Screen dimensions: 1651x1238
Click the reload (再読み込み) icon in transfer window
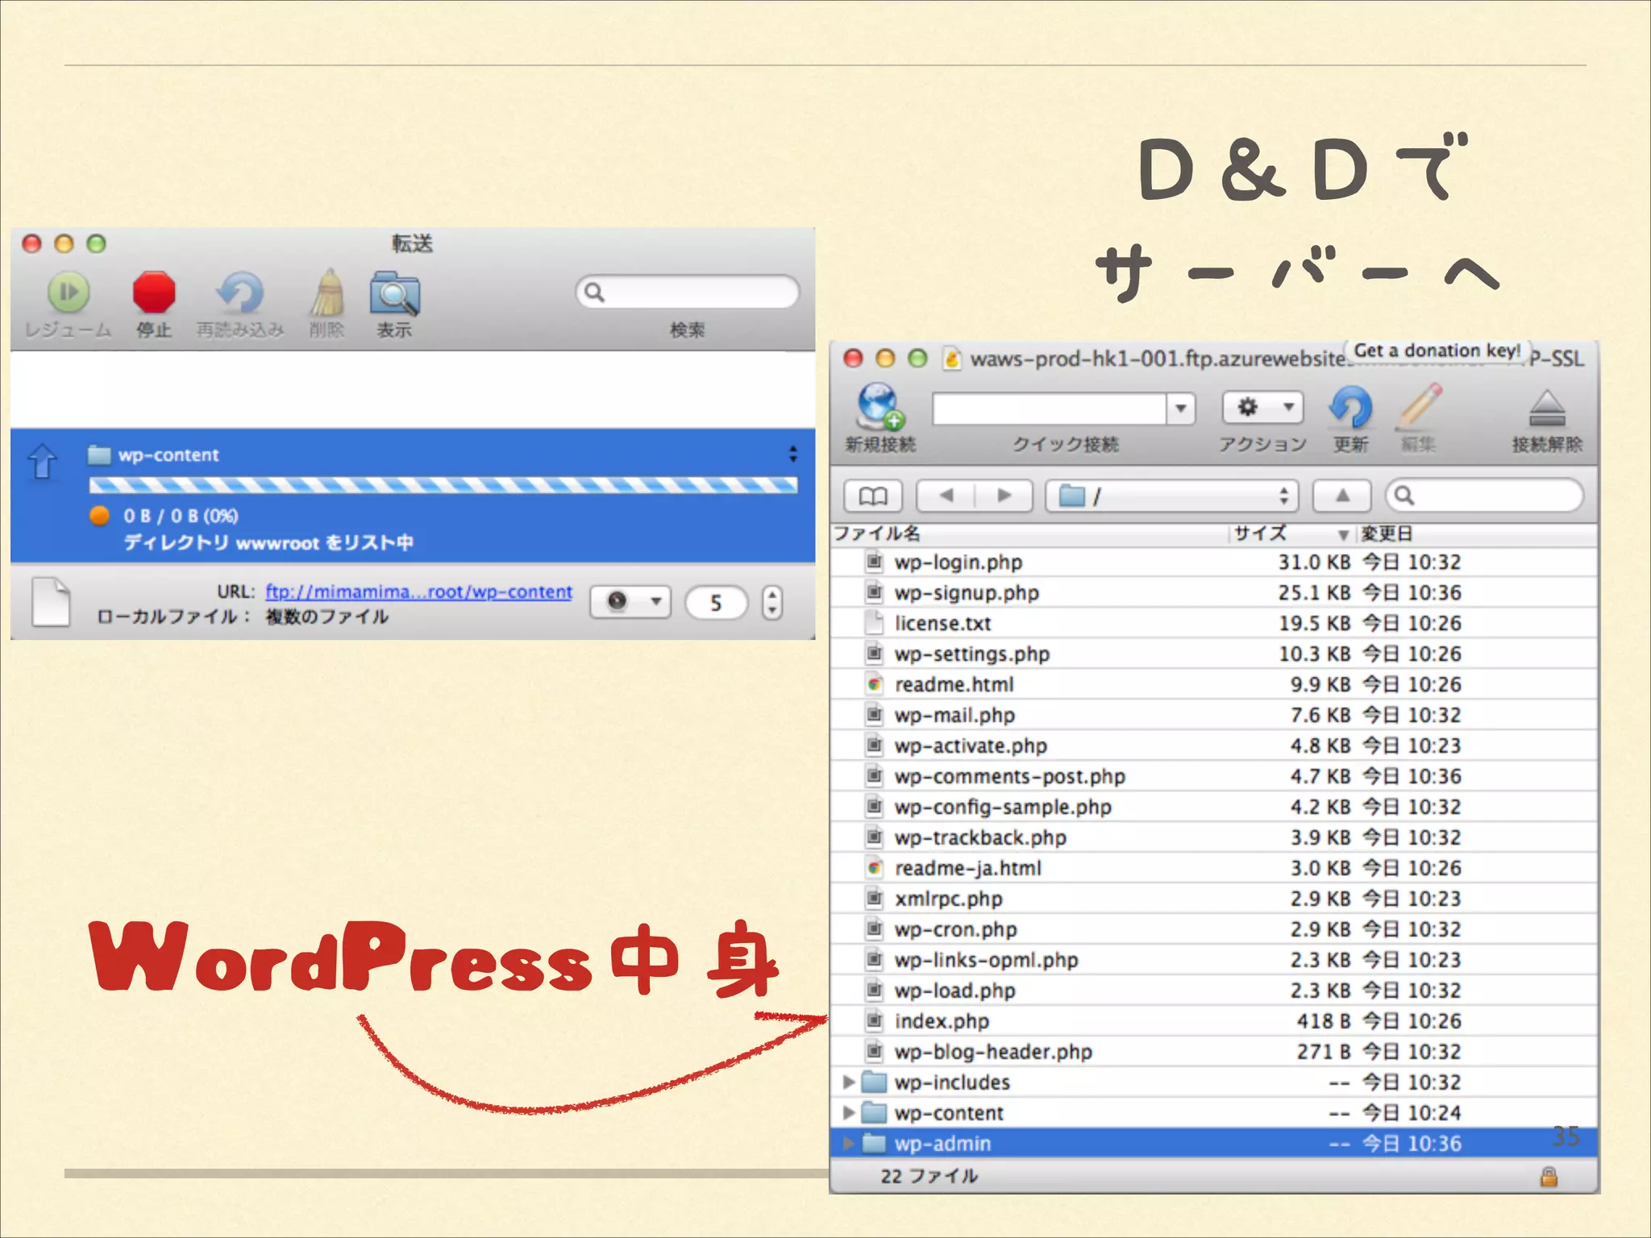tap(239, 293)
